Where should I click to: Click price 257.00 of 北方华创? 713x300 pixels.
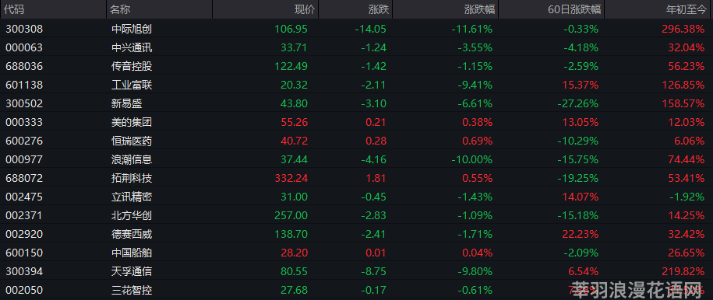tap(291, 215)
